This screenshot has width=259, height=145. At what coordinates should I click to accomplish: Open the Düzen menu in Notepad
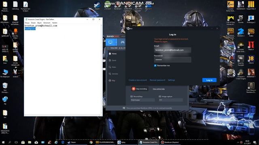pos(33,23)
